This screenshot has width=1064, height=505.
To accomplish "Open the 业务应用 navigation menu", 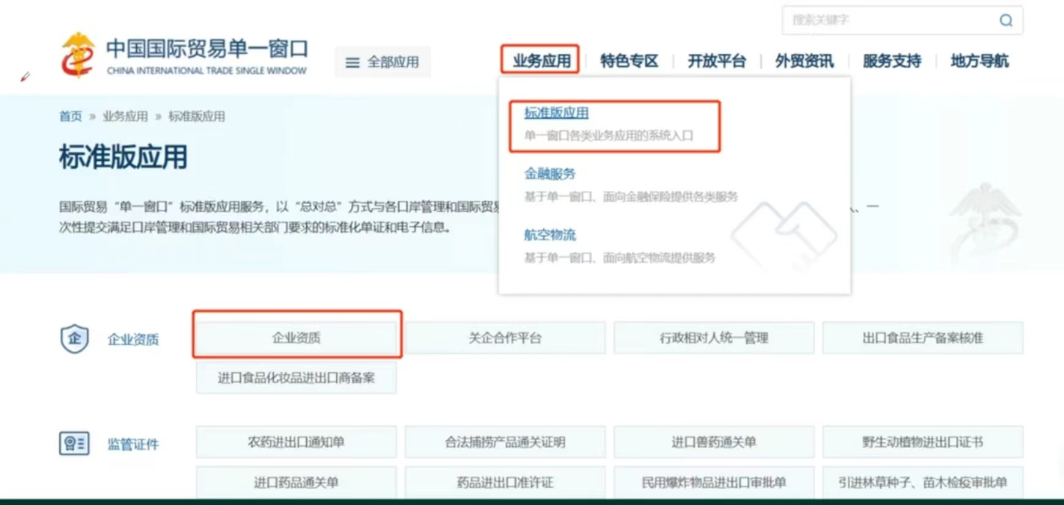I will pos(541,61).
